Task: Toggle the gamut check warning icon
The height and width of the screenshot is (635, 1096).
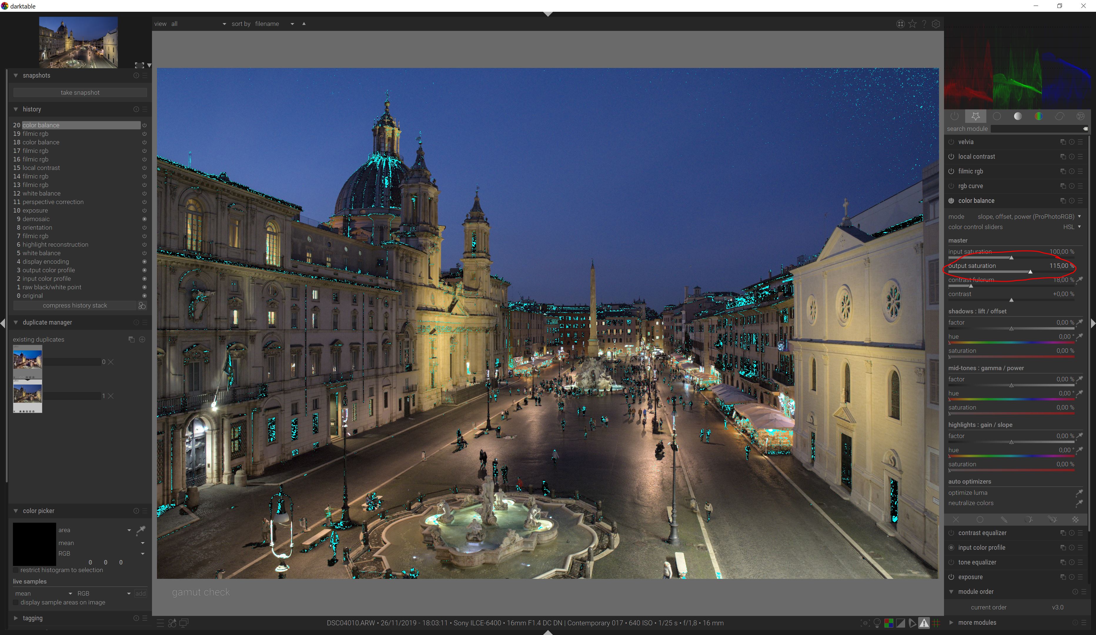Action: tap(924, 623)
